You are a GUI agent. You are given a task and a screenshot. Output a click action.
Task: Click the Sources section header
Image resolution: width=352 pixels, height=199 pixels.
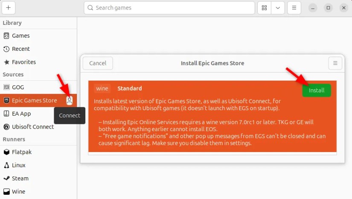click(13, 75)
